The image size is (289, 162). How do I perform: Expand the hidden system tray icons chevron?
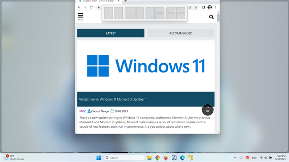coord(235,158)
